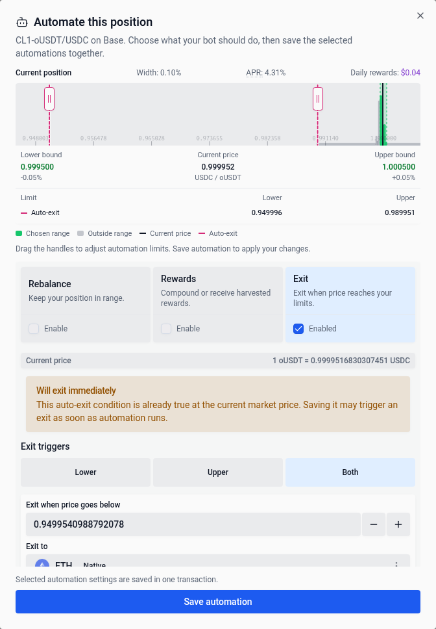Click the Width: 0.10% text
Image resolution: width=436 pixels, height=629 pixels.
pos(158,73)
